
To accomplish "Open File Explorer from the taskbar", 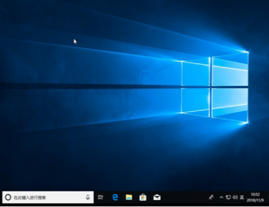I will pyautogui.click(x=129, y=197).
